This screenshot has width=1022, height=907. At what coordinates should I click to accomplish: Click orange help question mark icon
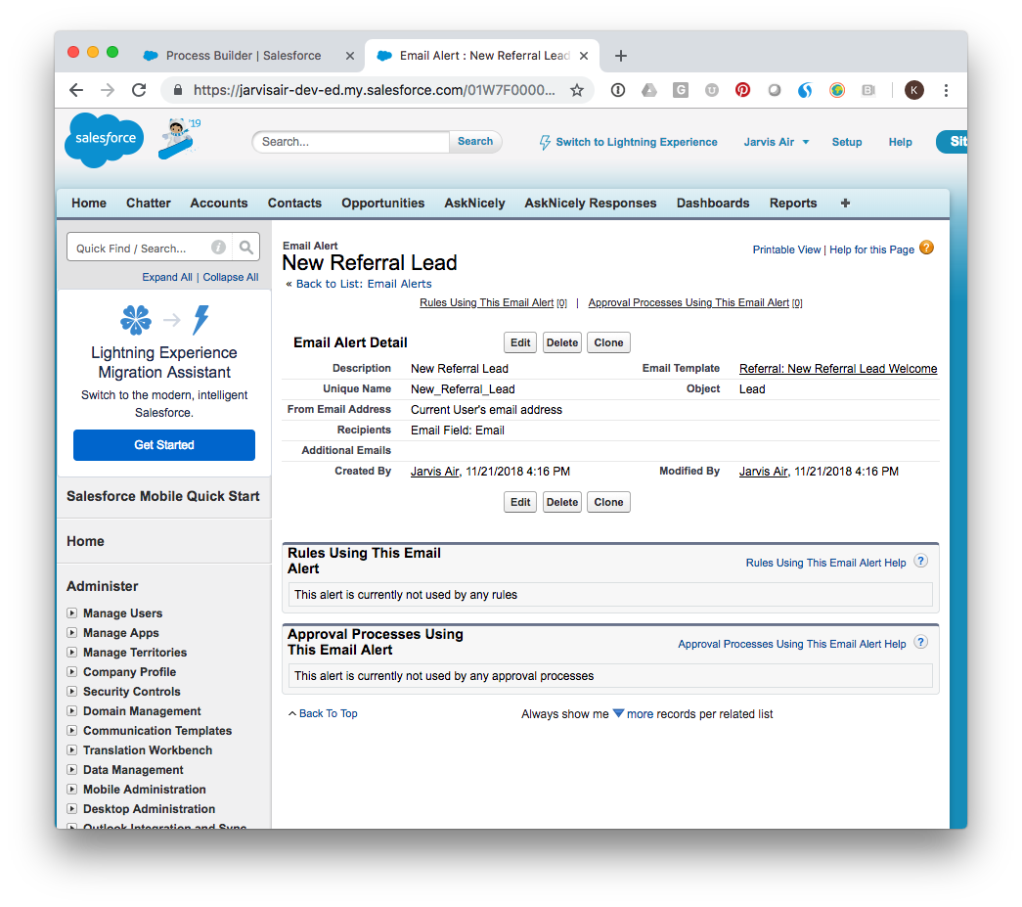point(926,248)
